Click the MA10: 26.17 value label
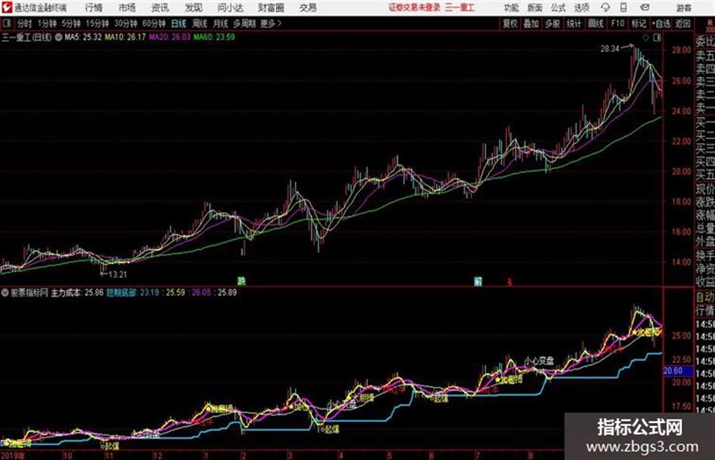715x460 pixels. click(126, 37)
